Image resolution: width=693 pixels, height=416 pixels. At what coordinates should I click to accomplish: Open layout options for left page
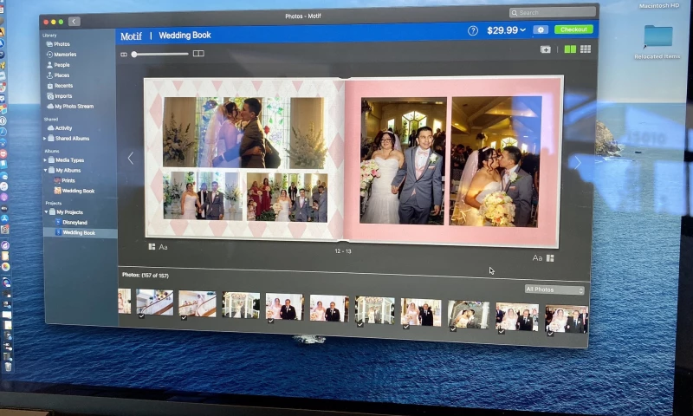click(x=152, y=247)
